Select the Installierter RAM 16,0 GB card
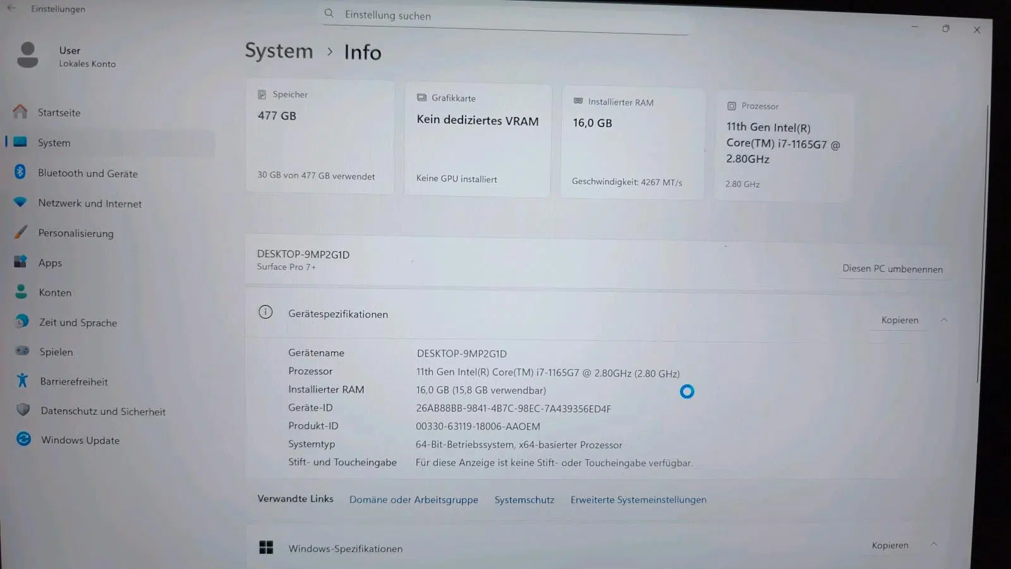The width and height of the screenshot is (1011, 569). (x=633, y=143)
